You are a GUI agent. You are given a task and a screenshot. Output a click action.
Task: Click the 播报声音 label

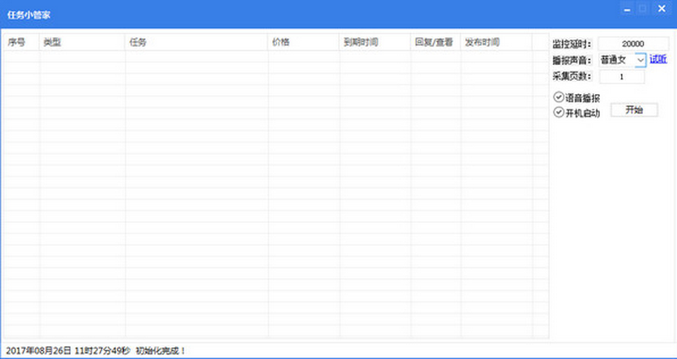pyautogui.click(x=572, y=61)
